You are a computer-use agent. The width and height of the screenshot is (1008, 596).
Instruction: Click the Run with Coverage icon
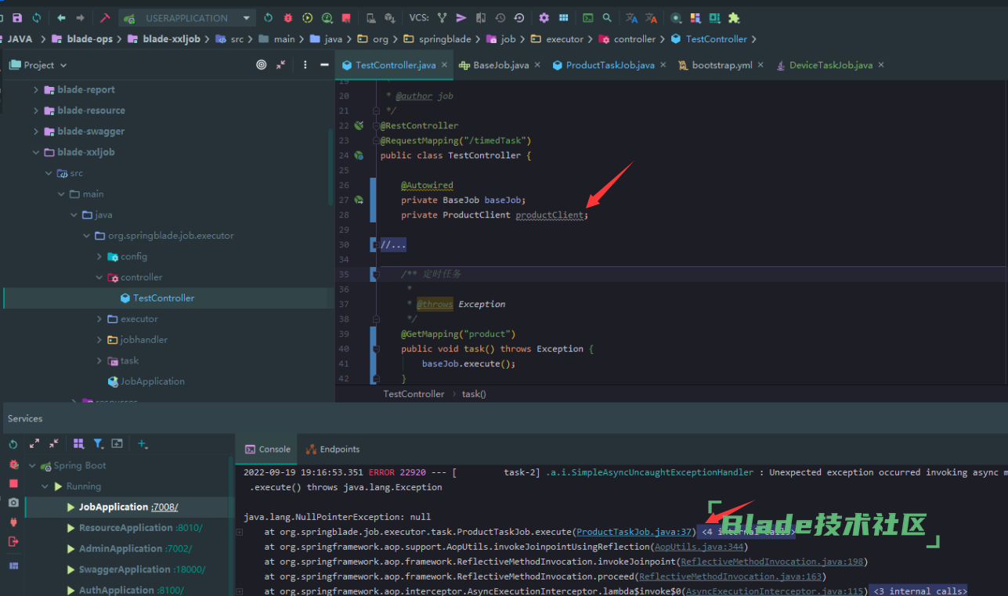point(308,17)
